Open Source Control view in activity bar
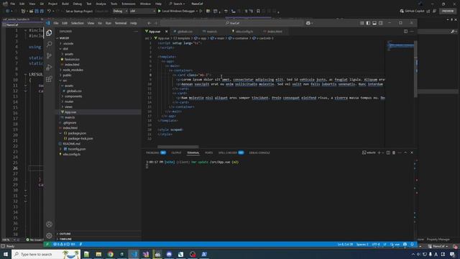Screen dimensions: 460x259 [49, 55]
